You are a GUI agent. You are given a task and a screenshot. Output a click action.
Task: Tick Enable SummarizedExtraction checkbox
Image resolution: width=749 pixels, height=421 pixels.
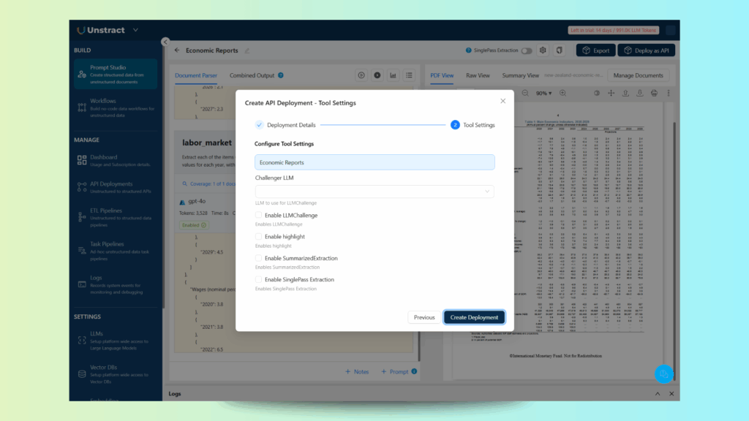click(x=258, y=258)
